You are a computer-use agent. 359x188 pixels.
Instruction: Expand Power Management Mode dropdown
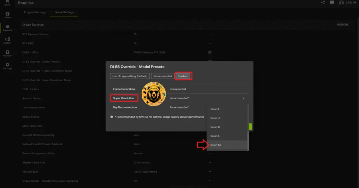(x=210, y=153)
